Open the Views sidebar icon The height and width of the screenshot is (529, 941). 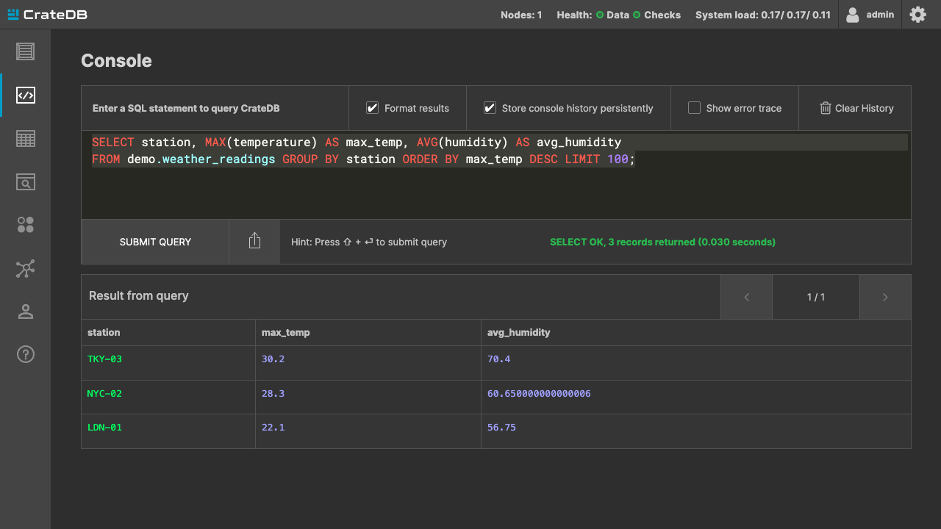click(x=25, y=181)
